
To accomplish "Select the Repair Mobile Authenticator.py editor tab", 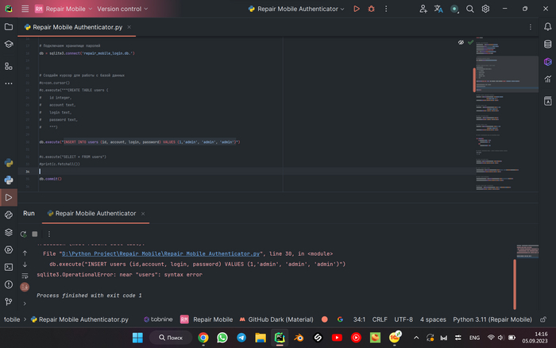I will (78, 26).
